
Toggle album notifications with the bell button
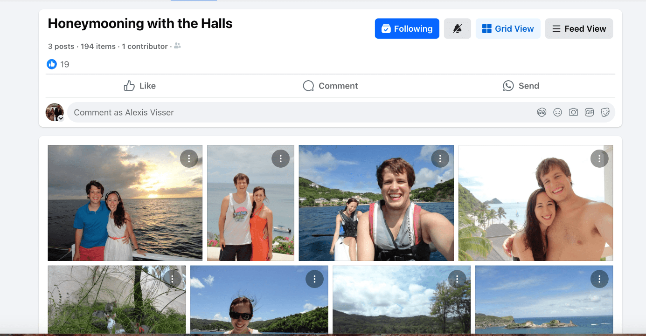click(457, 28)
